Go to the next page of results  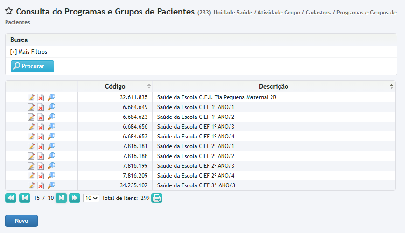point(61,198)
